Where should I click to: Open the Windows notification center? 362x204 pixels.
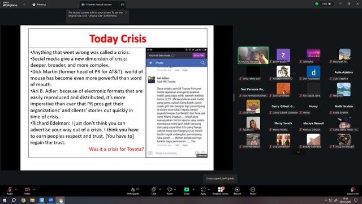(x=356, y=200)
